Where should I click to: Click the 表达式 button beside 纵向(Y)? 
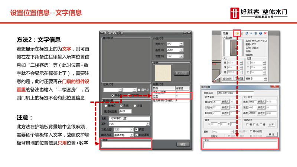click(225, 107)
